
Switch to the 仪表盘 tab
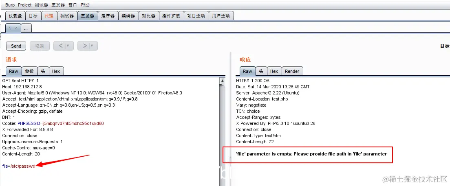[x=15, y=16]
